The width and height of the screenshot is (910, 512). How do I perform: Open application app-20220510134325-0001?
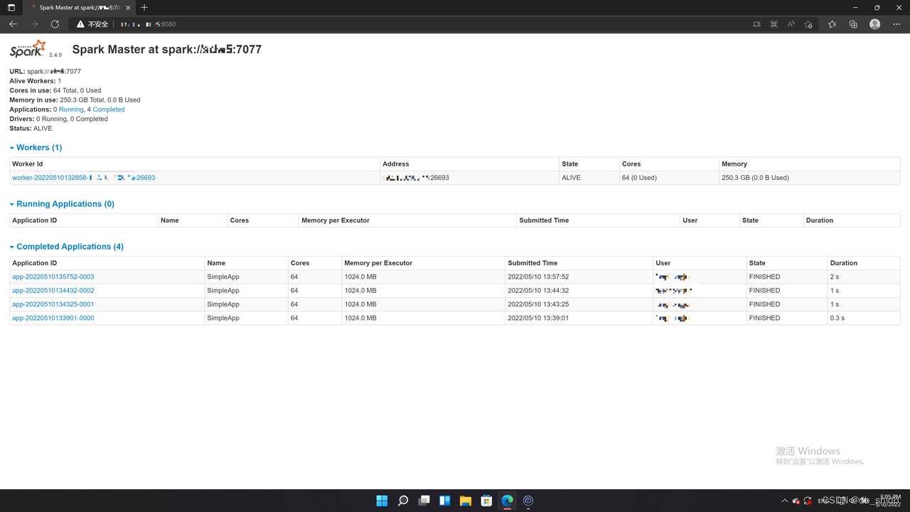tap(53, 304)
